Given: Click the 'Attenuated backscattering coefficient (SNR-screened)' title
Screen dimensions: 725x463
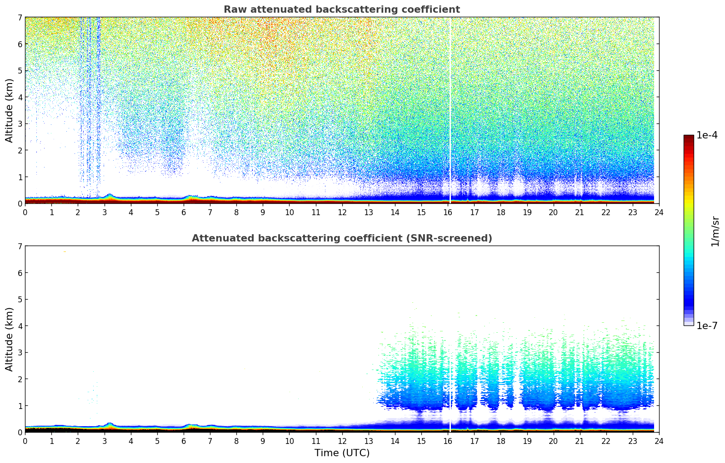Looking at the screenshot, I should click(x=342, y=238).
